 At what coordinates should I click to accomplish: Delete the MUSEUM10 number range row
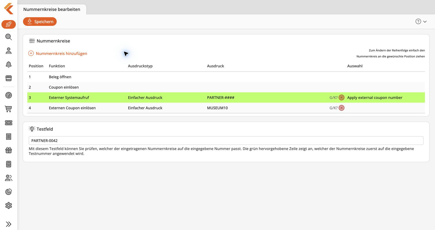point(341,108)
